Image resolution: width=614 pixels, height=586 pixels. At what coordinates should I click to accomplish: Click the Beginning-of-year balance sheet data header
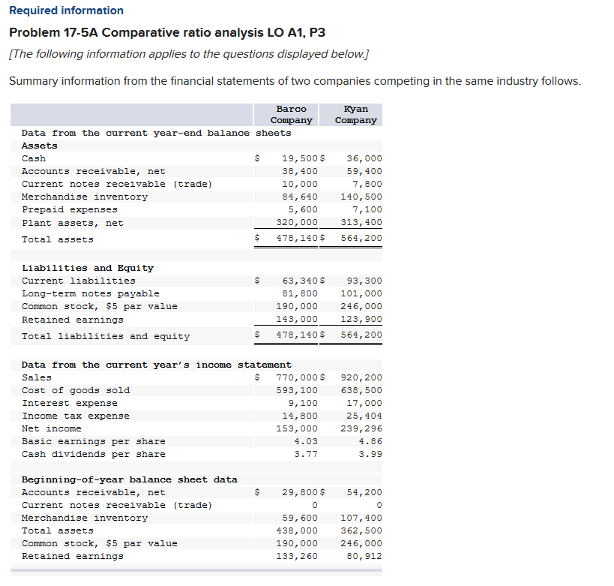(100, 479)
